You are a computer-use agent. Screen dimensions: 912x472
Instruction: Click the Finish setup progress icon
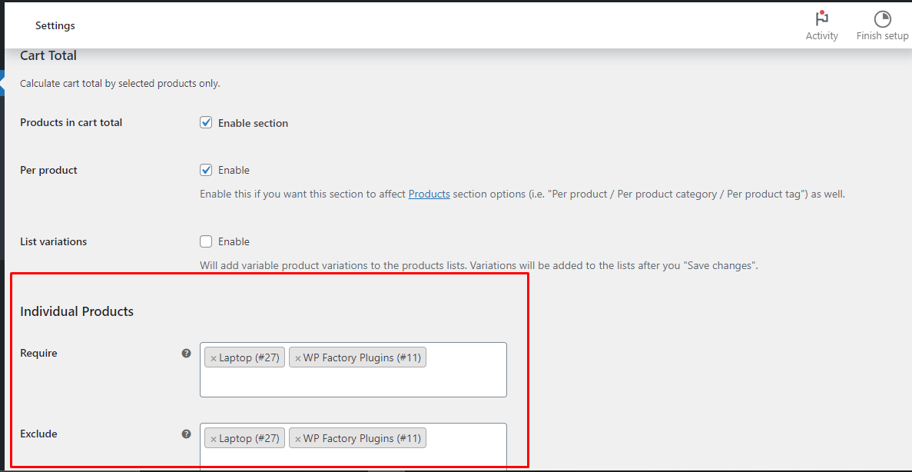(x=882, y=18)
